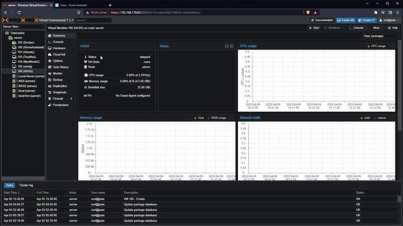The height and width of the screenshot is (226, 403).
Task: Open the Options section
Action: point(61,61)
